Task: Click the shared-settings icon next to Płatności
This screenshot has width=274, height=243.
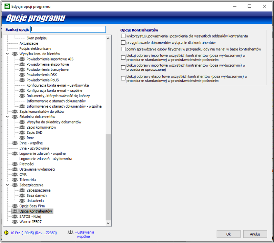Action: pos(15,164)
